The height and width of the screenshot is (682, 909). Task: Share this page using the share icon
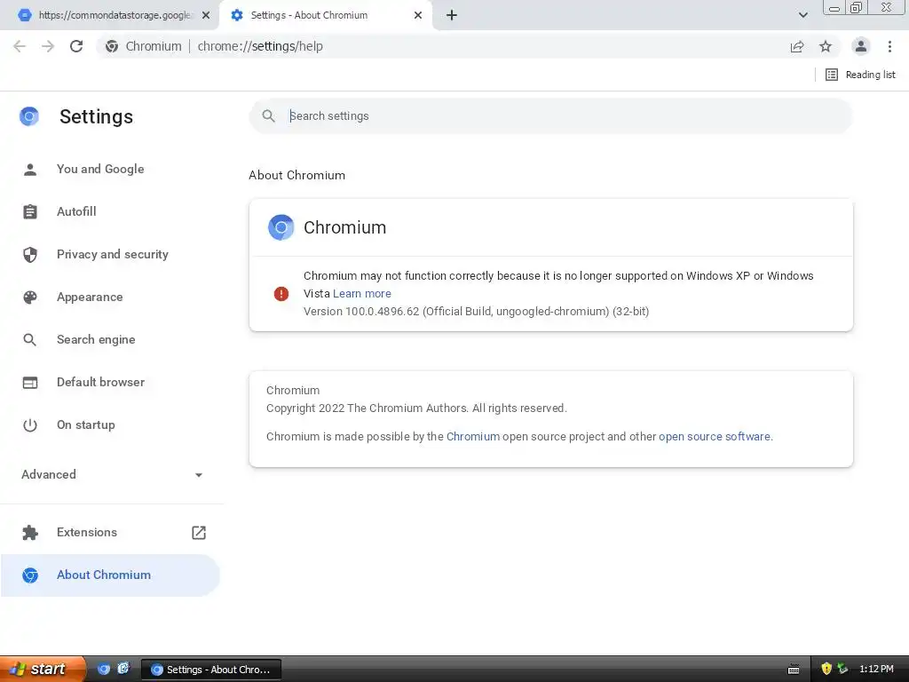pos(797,46)
